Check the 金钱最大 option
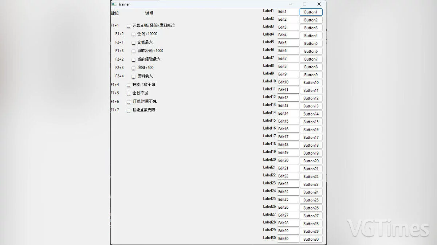 tap(134, 43)
